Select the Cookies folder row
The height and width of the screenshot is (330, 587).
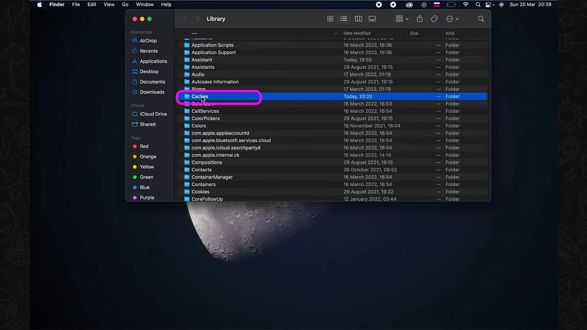point(201,192)
